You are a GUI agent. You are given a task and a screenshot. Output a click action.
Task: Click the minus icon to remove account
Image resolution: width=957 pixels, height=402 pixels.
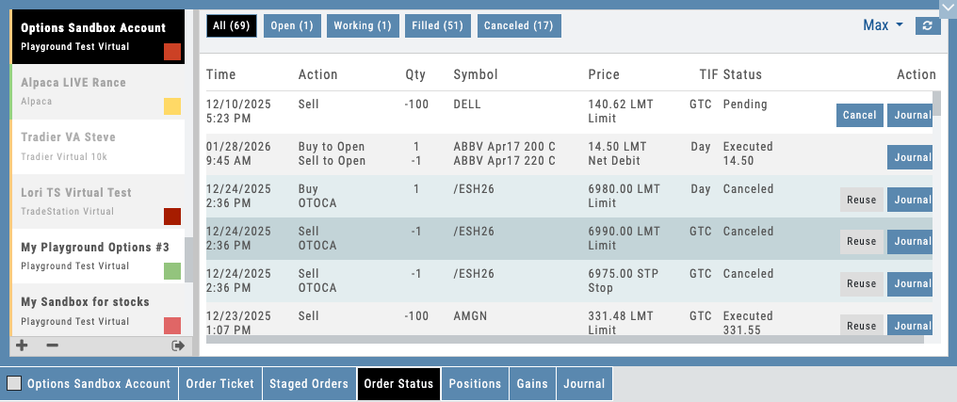coord(52,346)
